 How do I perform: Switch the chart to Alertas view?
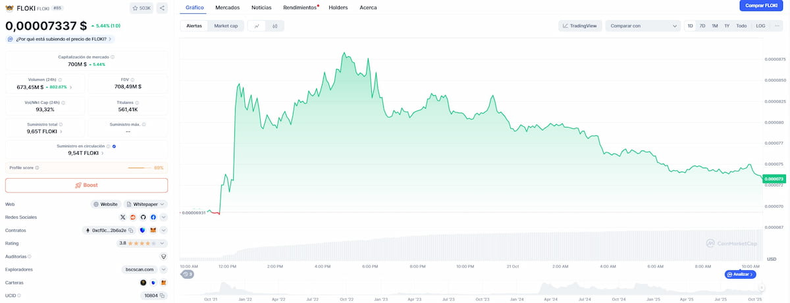click(x=194, y=26)
